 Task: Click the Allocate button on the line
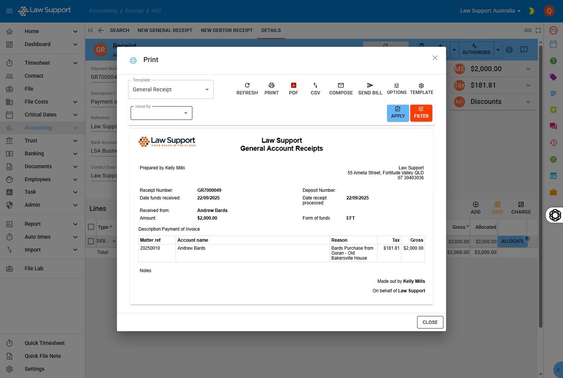pyautogui.click(x=512, y=241)
